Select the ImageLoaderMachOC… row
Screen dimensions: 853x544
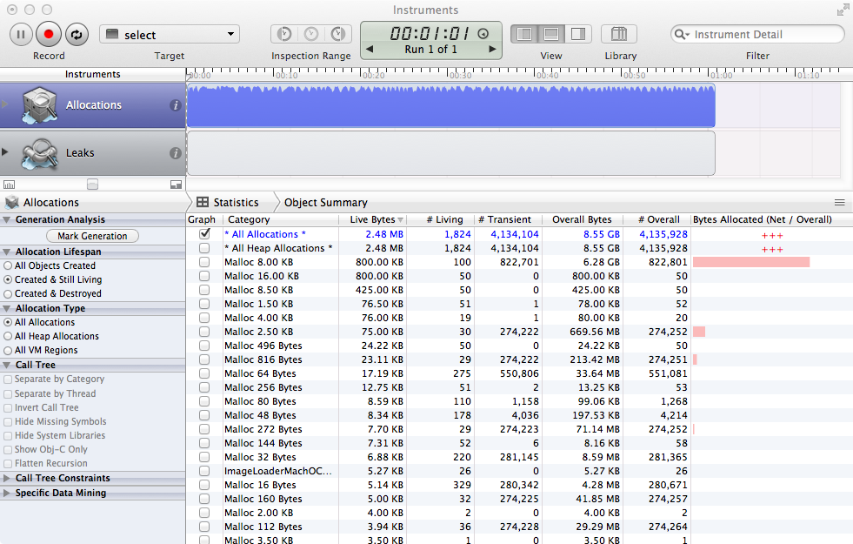pyautogui.click(x=519, y=471)
